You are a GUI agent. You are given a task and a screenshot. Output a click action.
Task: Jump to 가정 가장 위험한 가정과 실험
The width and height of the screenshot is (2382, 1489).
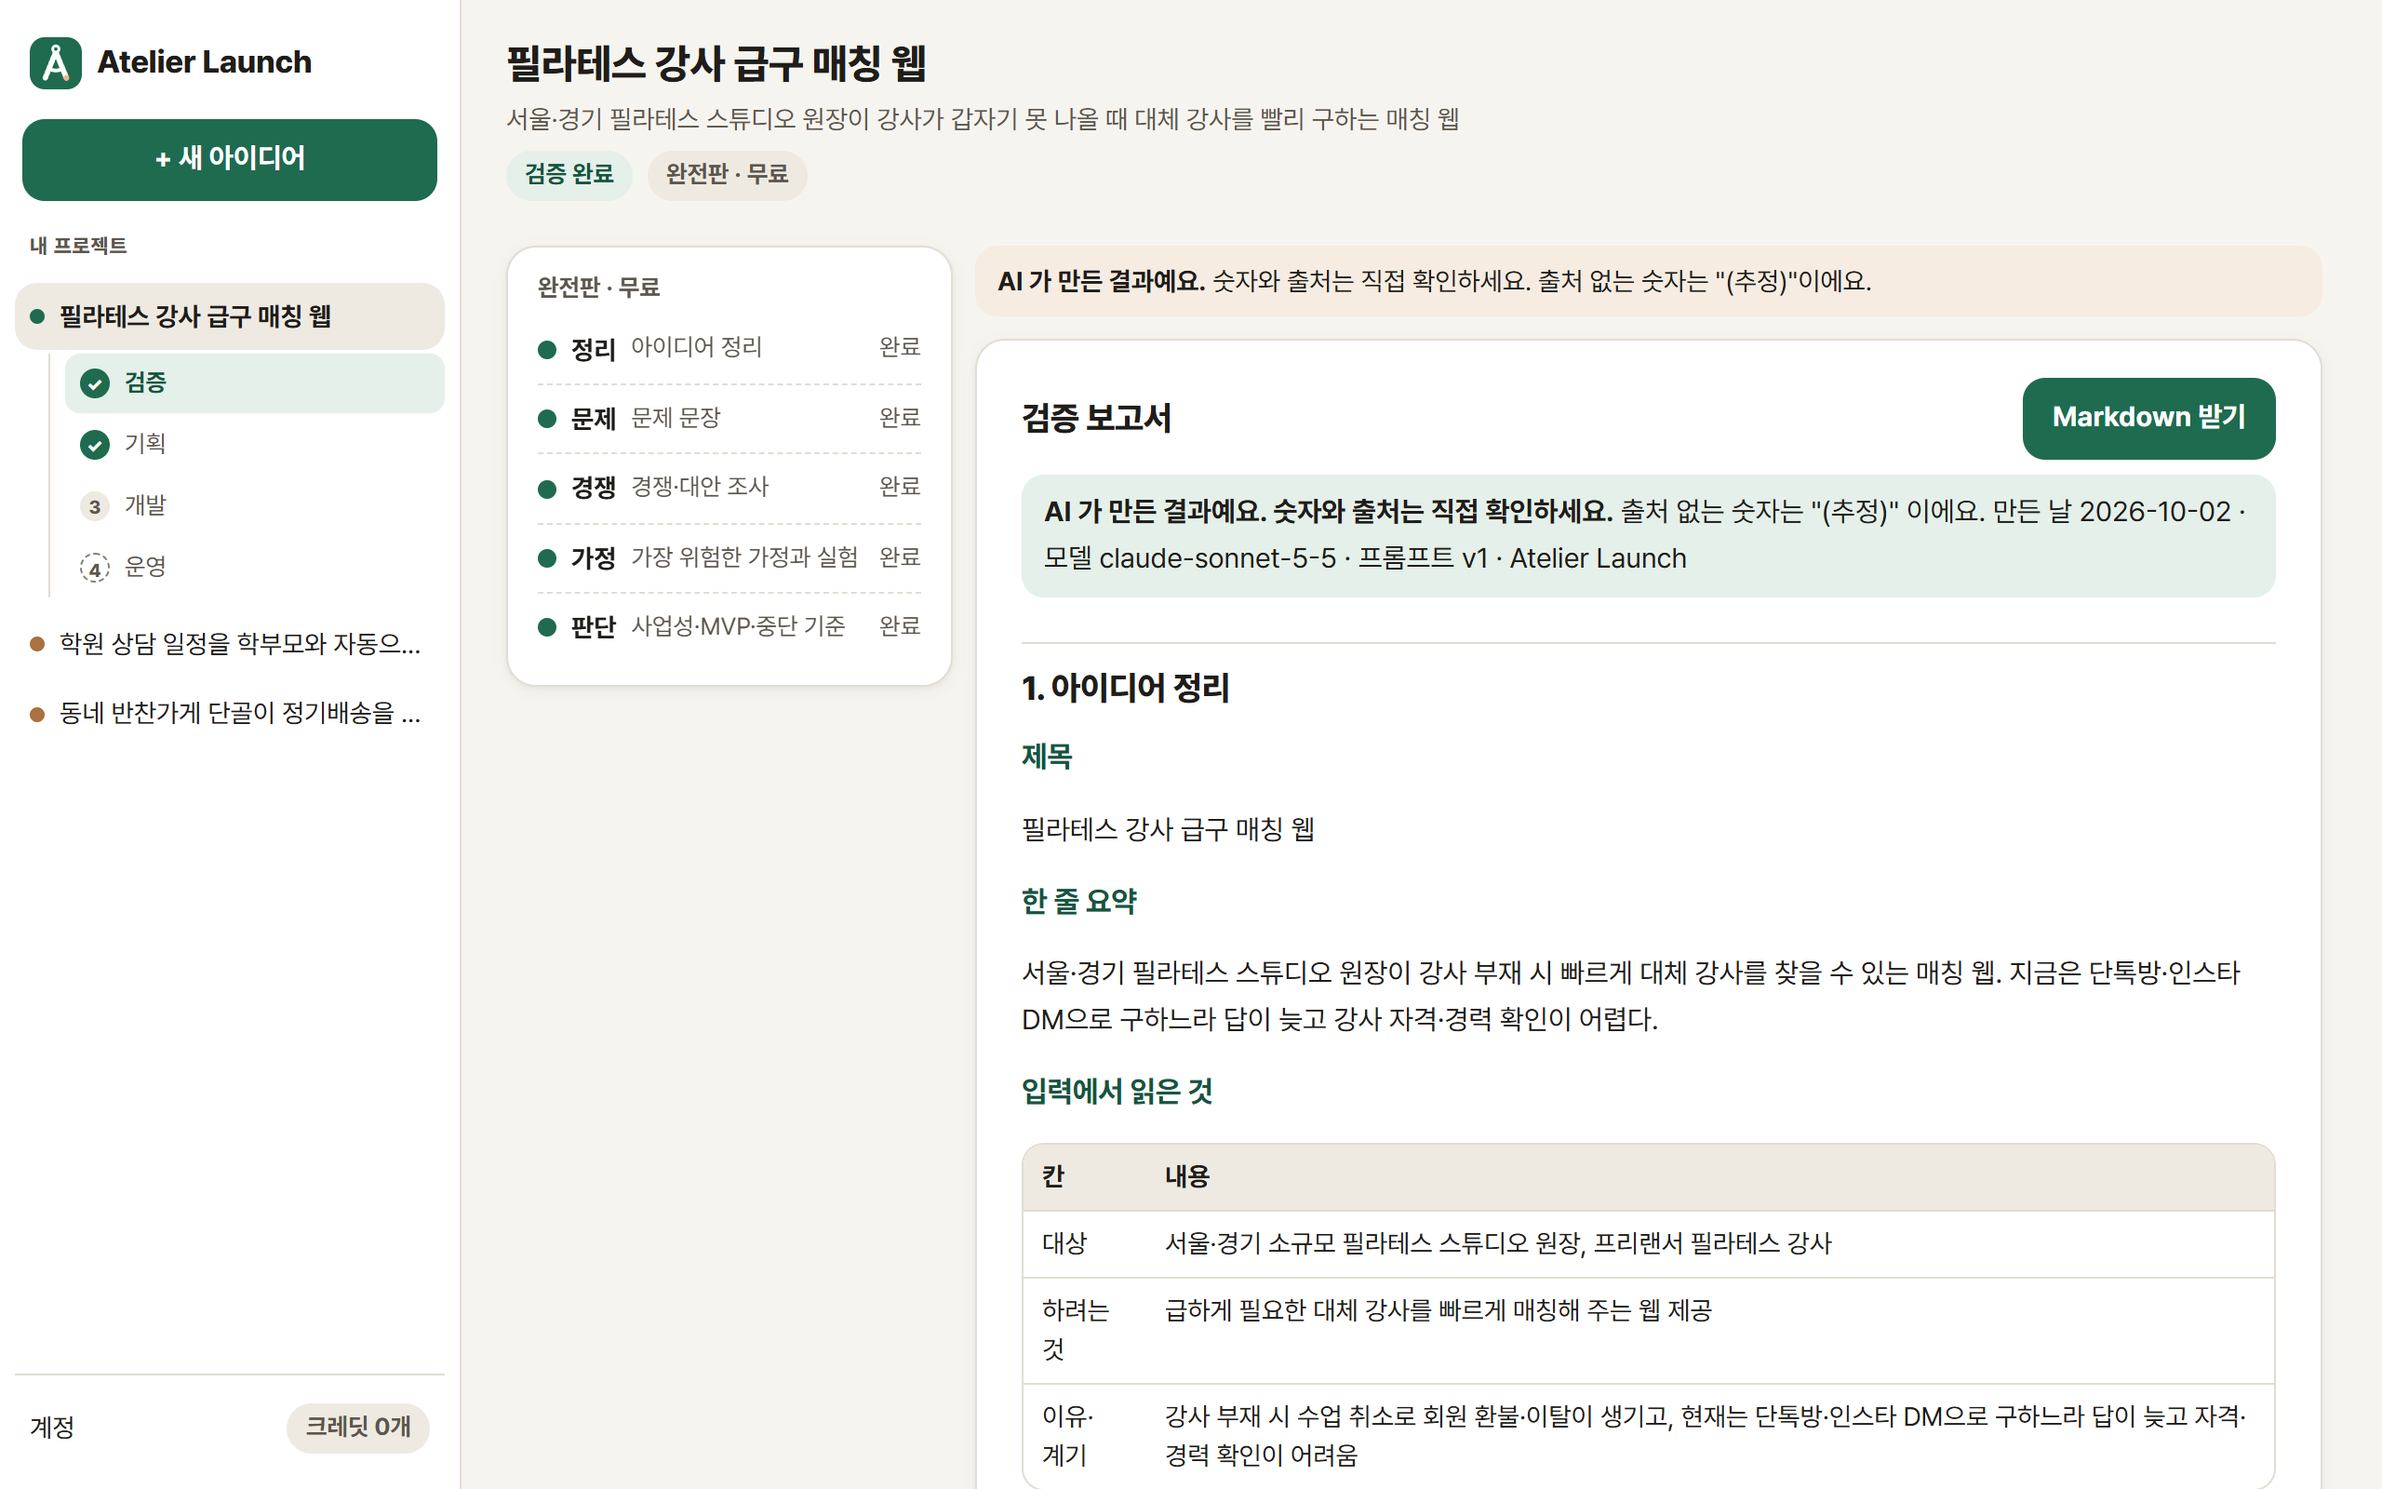click(729, 558)
